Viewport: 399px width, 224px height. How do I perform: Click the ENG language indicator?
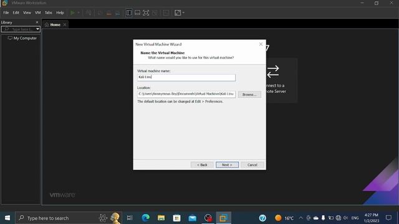pos(355,218)
